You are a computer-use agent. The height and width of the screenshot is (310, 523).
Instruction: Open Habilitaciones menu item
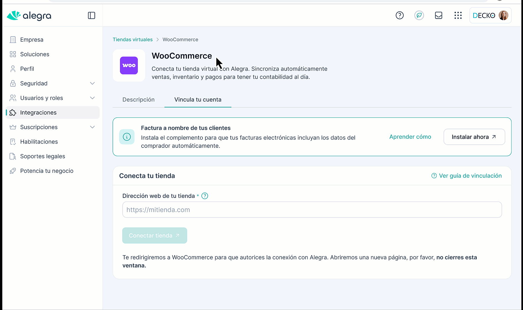click(53, 142)
